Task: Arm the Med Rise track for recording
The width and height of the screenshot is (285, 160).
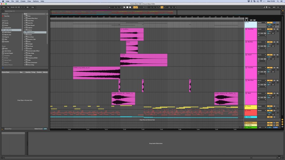Action: (277, 42)
